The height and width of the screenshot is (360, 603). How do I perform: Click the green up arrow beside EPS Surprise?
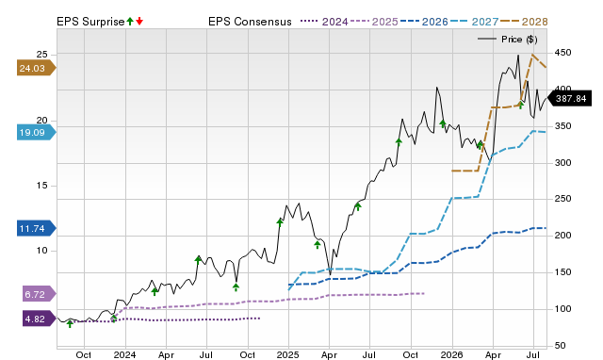[x=130, y=22]
